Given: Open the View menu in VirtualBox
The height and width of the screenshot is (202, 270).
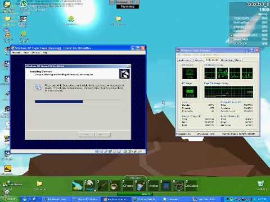Looking at the screenshot, I should tap(26, 53).
